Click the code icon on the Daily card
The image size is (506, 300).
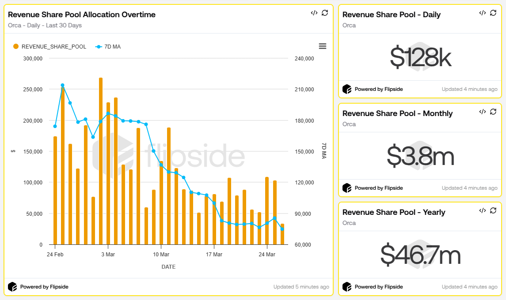(482, 13)
